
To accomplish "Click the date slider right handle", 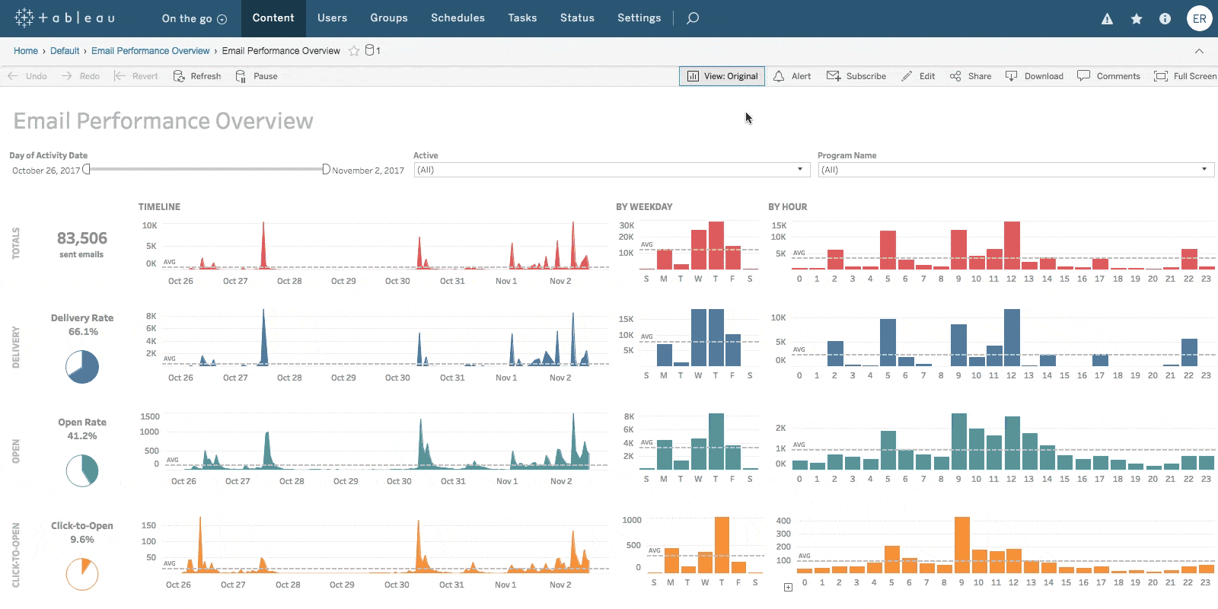I will 326,169.
